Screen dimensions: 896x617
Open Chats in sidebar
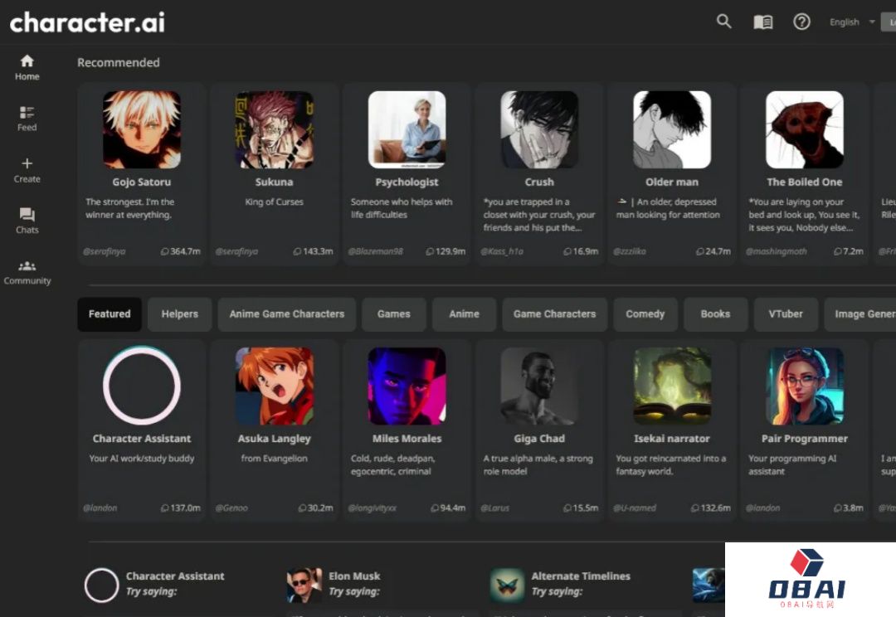(27, 221)
